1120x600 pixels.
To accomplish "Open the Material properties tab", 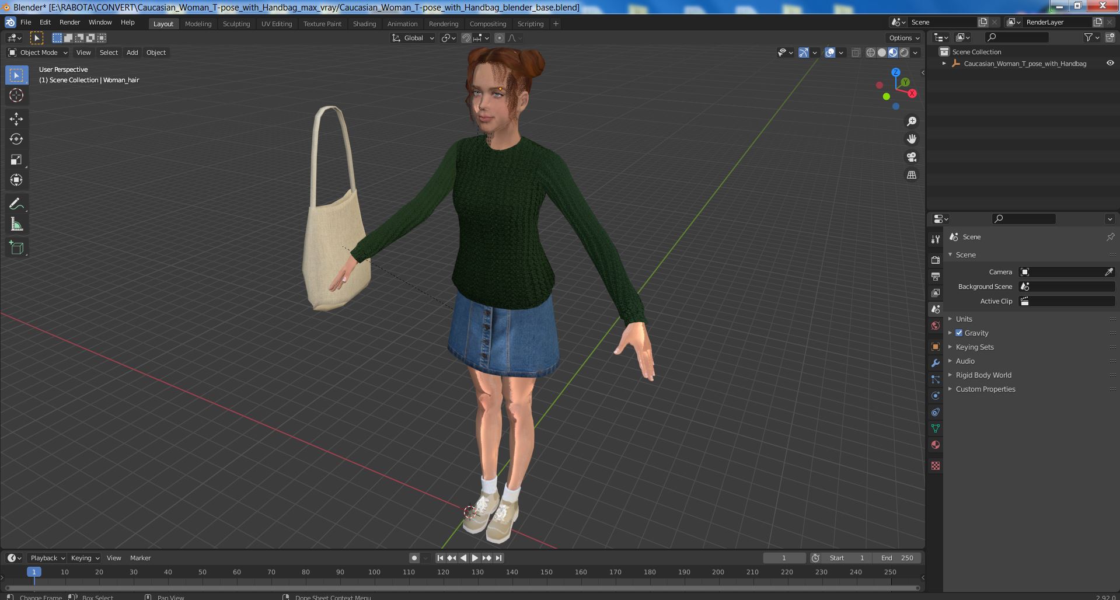I will (x=936, y=445).
